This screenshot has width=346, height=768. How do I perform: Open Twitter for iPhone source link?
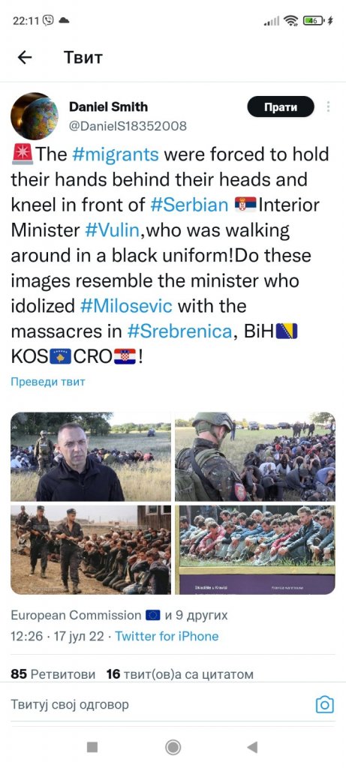[x=167, y=636]
